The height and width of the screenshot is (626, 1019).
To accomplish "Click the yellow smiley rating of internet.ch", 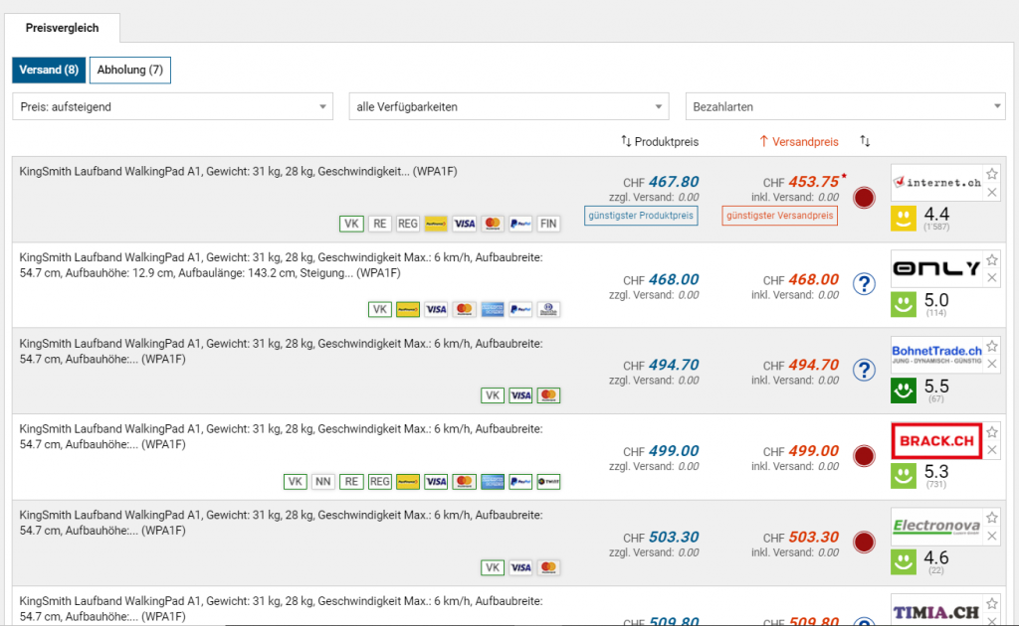I will [903, 218].
